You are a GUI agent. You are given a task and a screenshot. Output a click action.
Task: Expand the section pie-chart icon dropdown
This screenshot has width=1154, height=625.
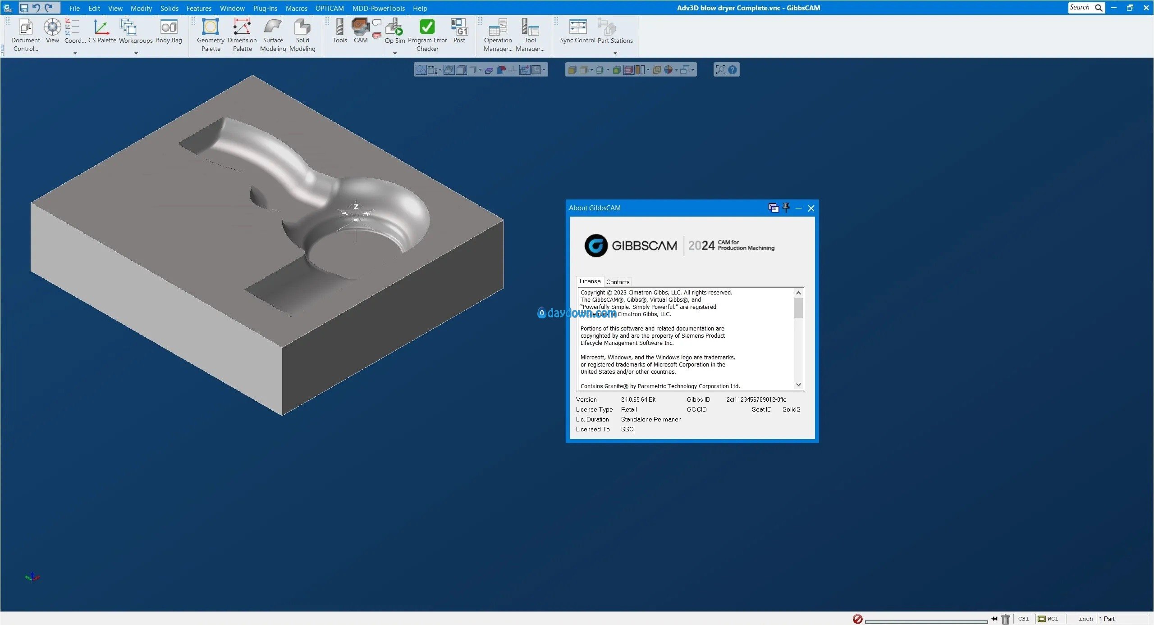coord(676,70)
